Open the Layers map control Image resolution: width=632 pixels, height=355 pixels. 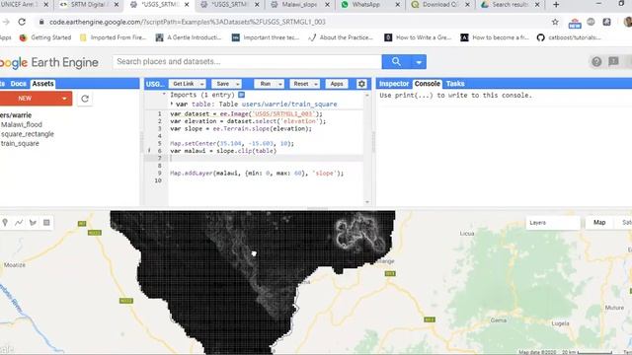tap(553, 223)
